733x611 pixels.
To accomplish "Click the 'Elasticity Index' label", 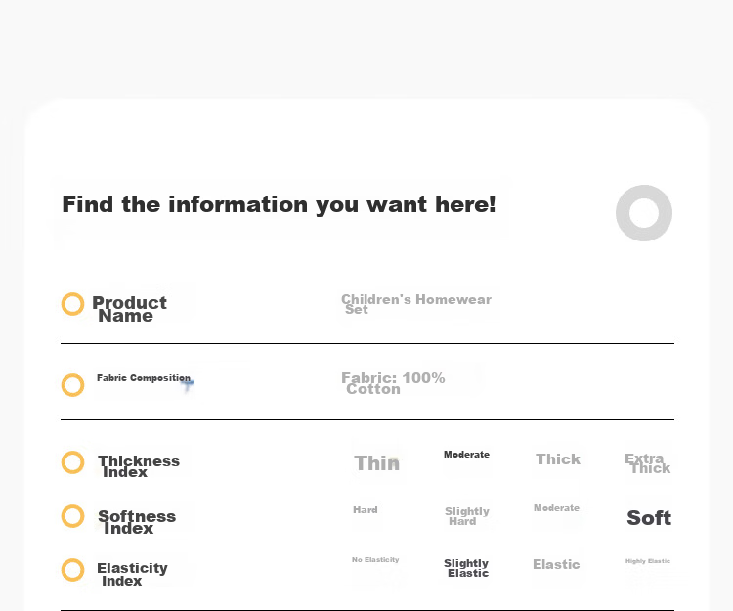I will [132, 574].
